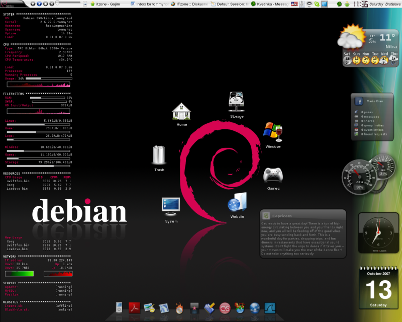Launch the image paint icon in the dock
Image resolution: width=402 pixels, height=322 pixels.
tap(149, 307)
